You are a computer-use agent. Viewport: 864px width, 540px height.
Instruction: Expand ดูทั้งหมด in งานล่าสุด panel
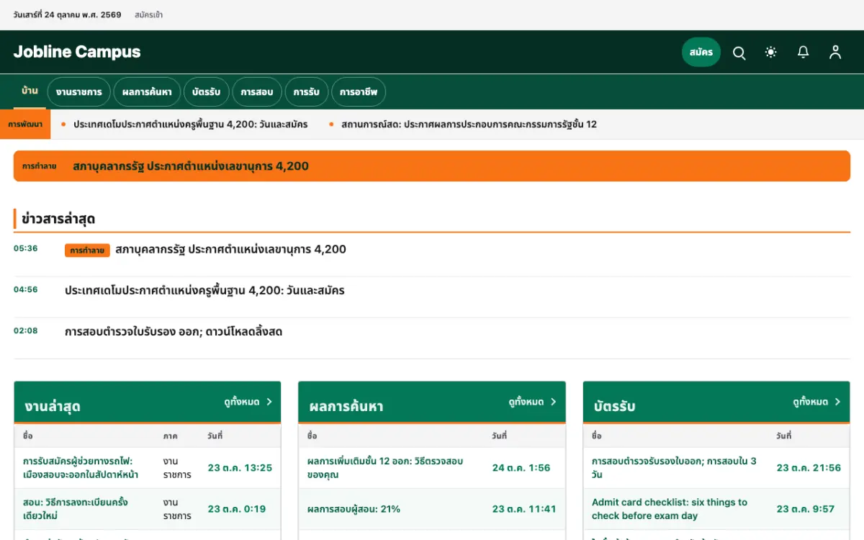point(248,402)
